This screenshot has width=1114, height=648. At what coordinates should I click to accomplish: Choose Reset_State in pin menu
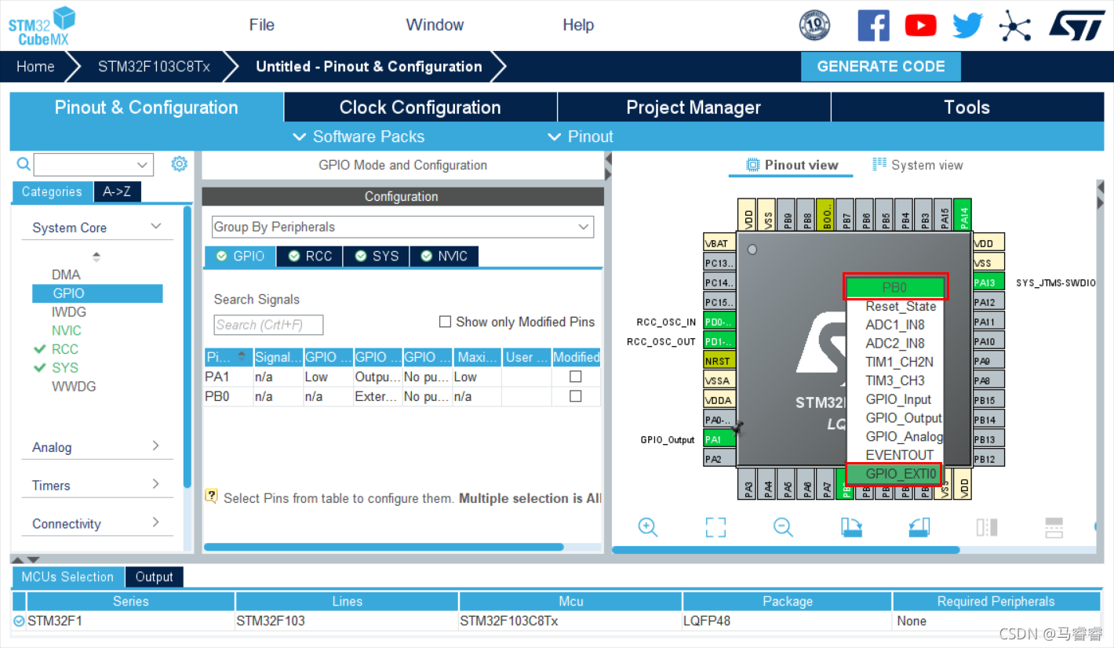pos(901,306)
